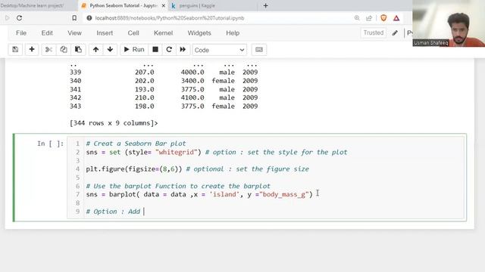Image resolution: width=485 pixels, height=272 pixels.
Task: Open the command palette keyboard icon
Action: coord(259,49)
